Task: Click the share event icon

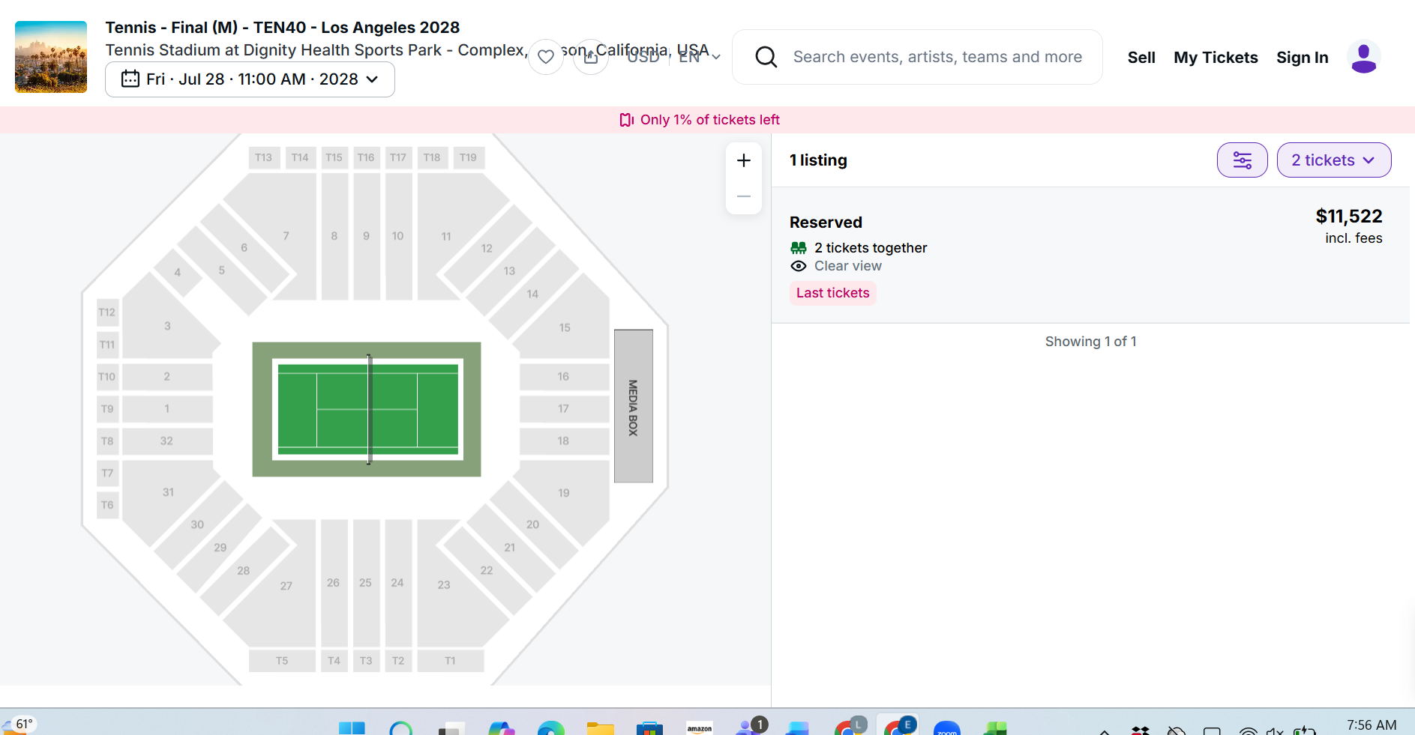Action: 591,57
